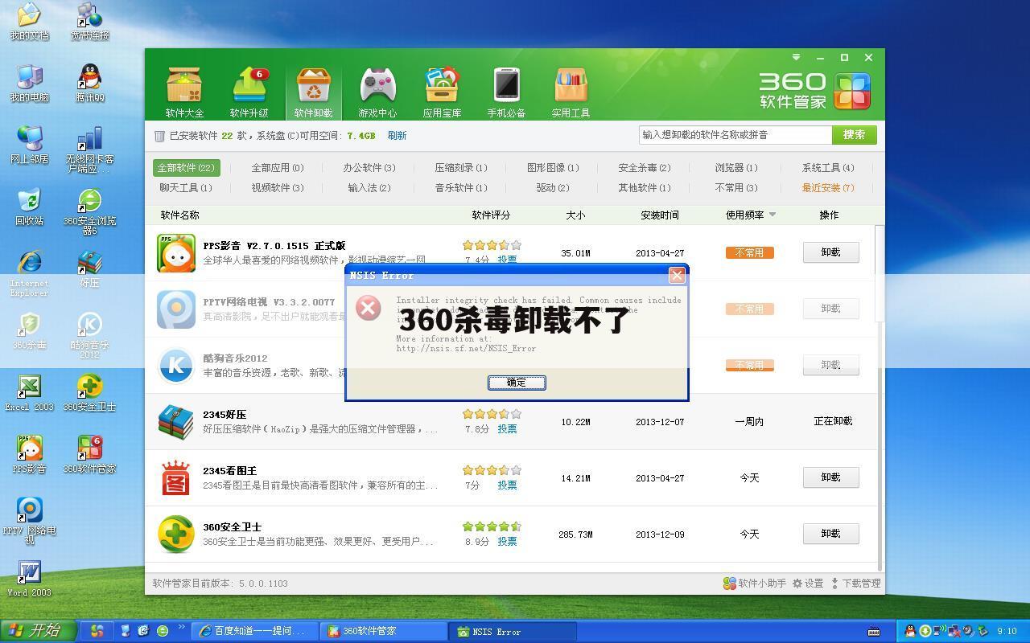Click the 安装时间 column header
The height and width of the screenshot is (643, 1030).
pyautogui.click(x=660, y=215)
